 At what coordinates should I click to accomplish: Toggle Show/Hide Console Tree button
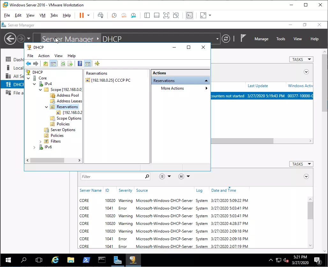tap(53, 64)
